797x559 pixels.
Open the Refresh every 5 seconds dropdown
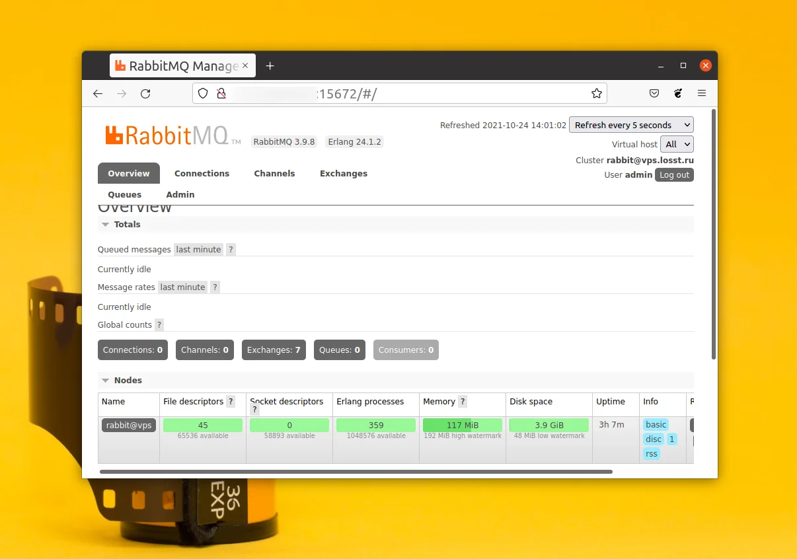point(631,125)
